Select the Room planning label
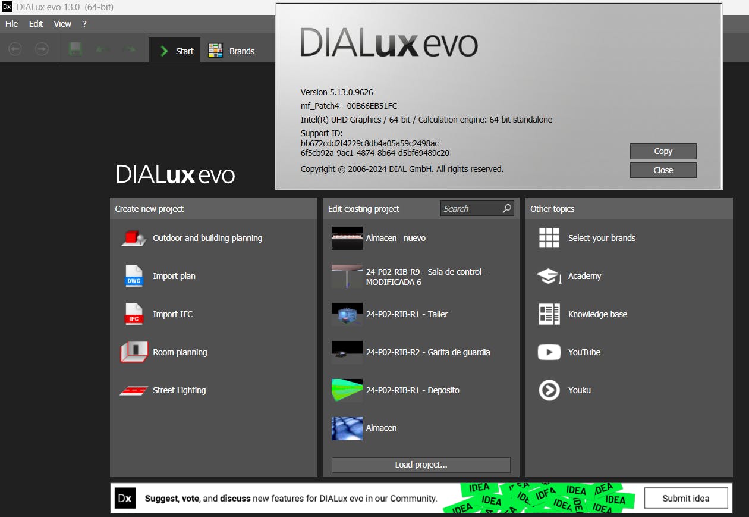This screenshot has height=517, width=749. (180, 352)
